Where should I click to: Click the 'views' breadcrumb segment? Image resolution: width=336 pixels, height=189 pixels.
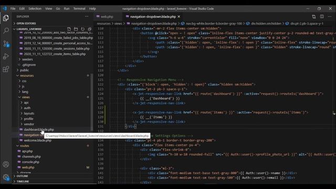pos(118,24)
